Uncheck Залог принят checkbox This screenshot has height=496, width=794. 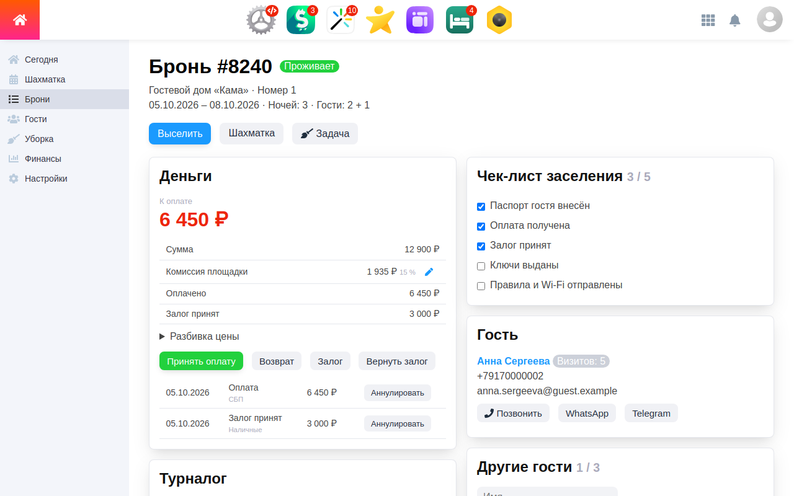[x=481, y=246]
